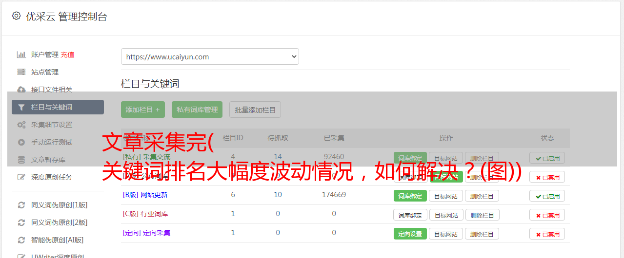Image resolution: width=624 pixels, height=258 pixels.
Task: Open 智能伪原创[AI版] via its refresh icon
Action: point(21,240)
